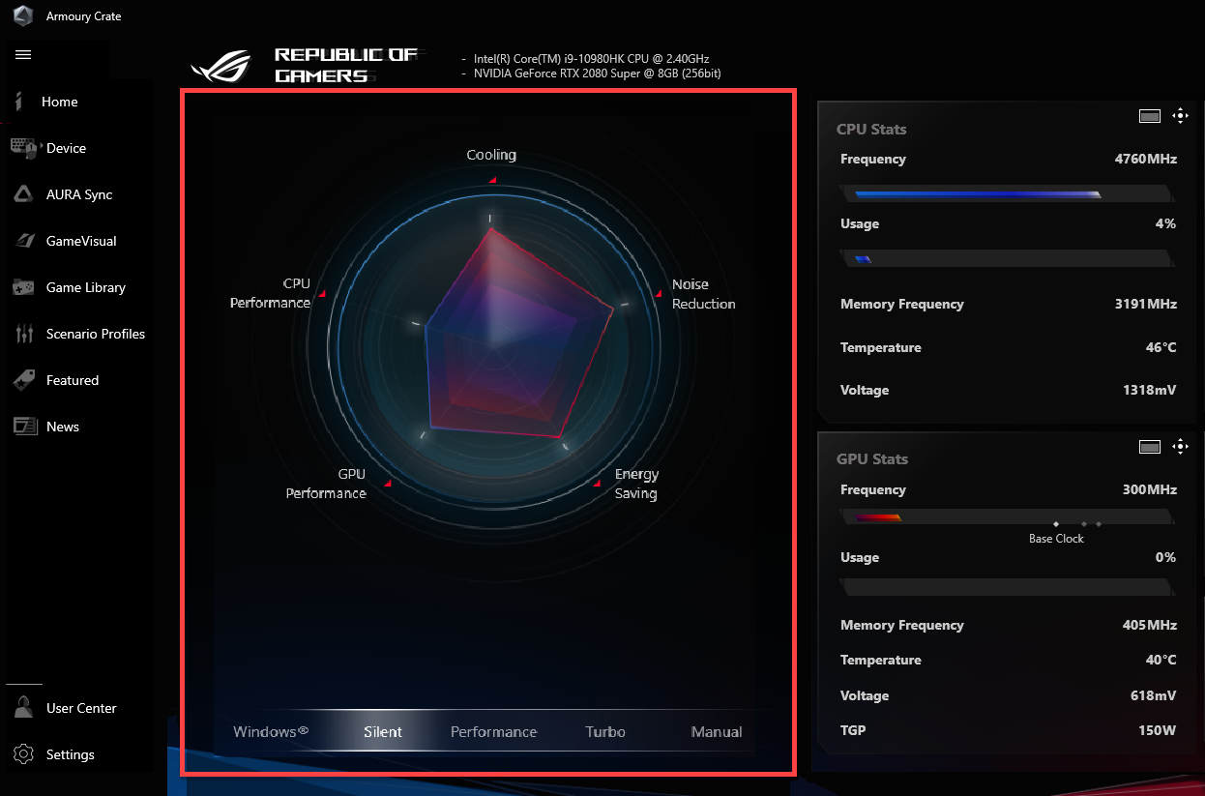Click the GPU Frequency bar

pyautogui.click(x=1009, y=517)
